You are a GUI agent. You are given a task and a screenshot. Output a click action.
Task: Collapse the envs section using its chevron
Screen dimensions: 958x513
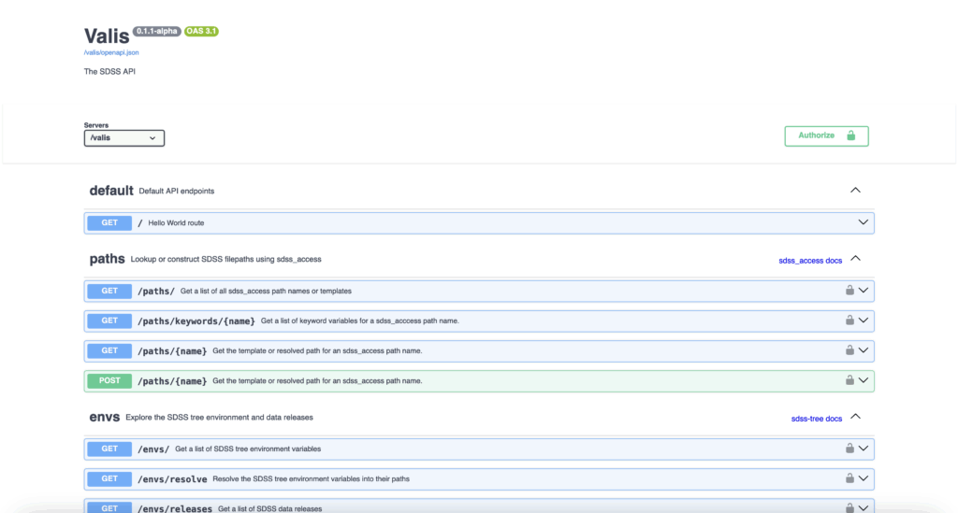click(855, 417)
